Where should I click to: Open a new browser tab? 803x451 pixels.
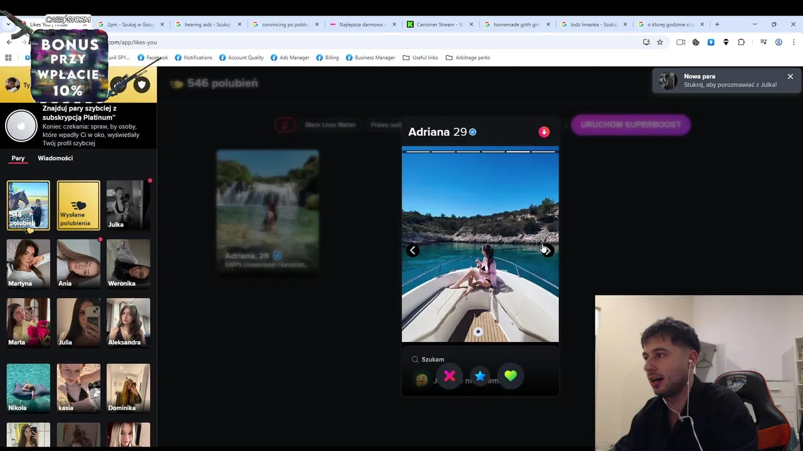[717, 24]
